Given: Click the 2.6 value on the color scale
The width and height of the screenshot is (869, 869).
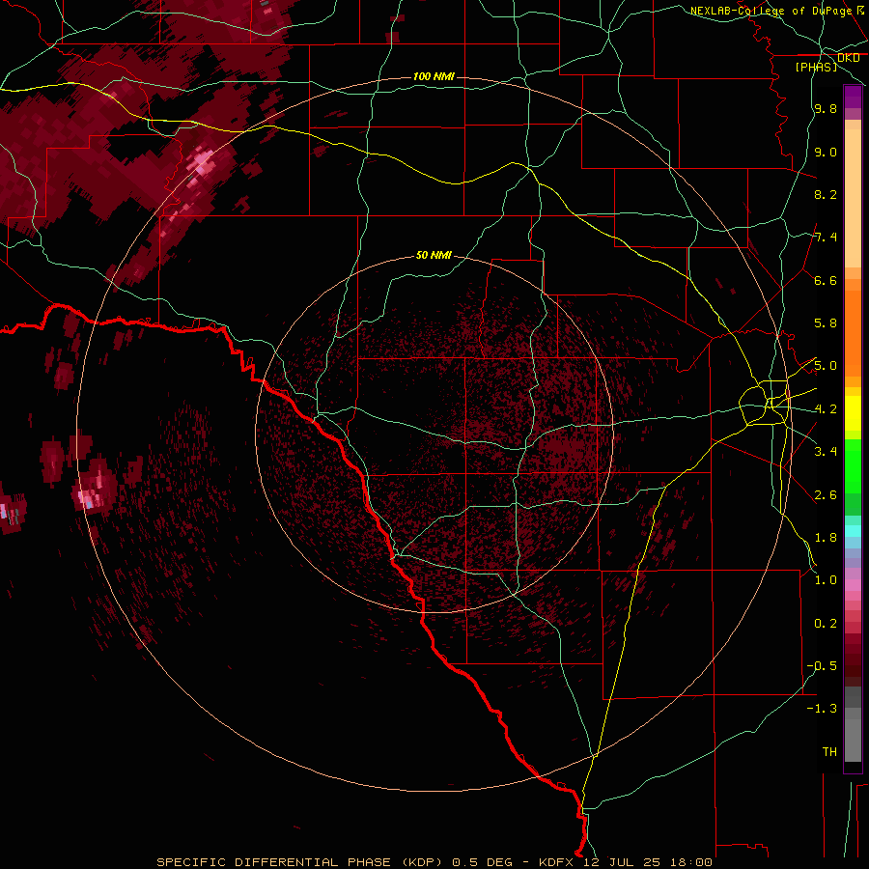Looking at the screenshot, I should pos(826,495).
